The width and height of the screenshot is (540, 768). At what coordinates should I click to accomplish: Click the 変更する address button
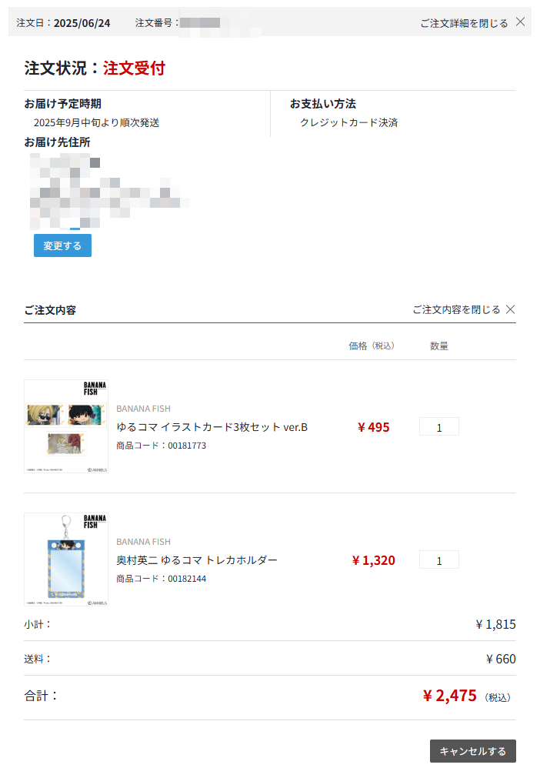[62, 245]
